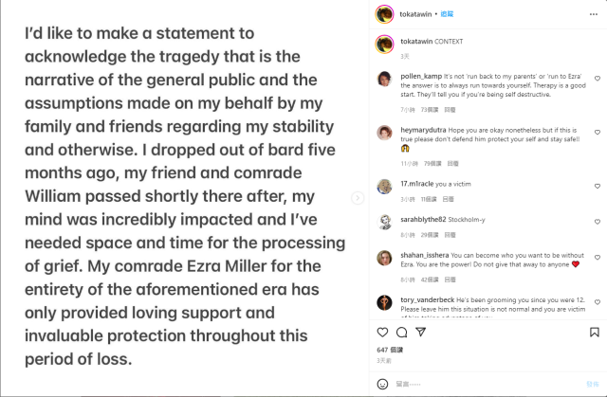The image size is (607, 397).
Task: Open pollen_kamp's avatar
Action: (x=383, y=78)
